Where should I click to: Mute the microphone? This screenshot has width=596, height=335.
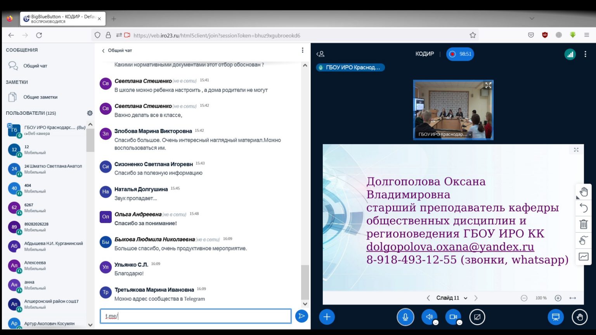pyautogui.click(x=405, y=317)
